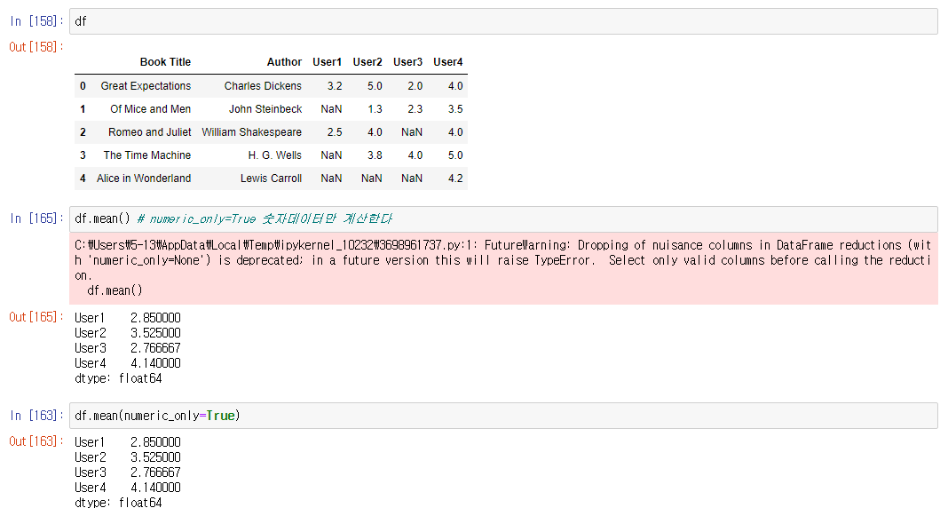948x524 pixels.
Task: Click the 3.2 value in User1 column
Action: coord(335,86)
